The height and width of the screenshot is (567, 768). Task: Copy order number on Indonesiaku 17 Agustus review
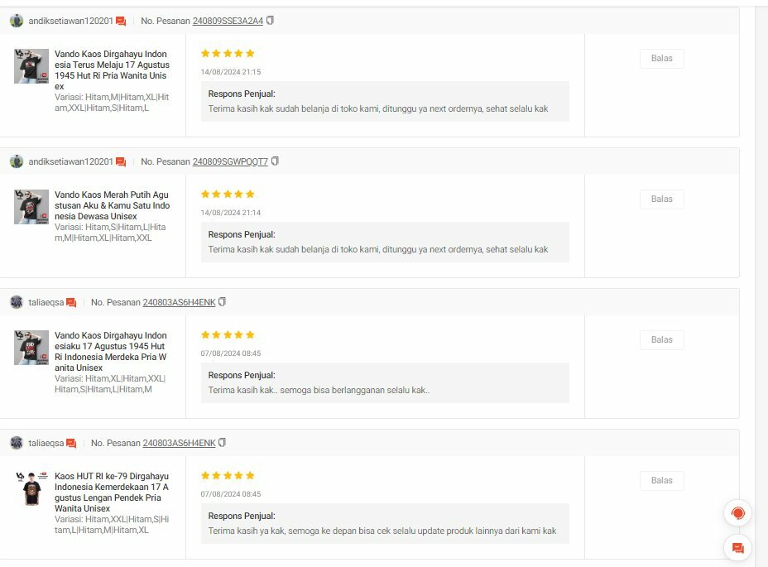pos(223,302)
